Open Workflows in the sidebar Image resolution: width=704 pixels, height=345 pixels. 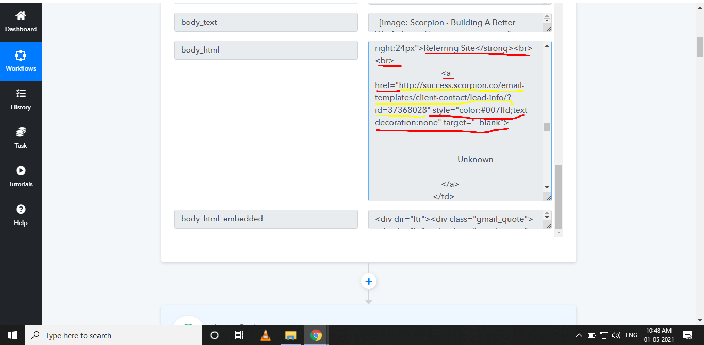pos(21,61)
